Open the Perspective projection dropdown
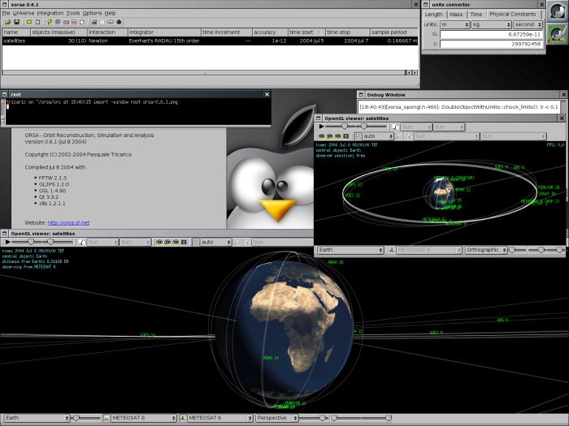Image resolution: width=569 pixels, height=426 pixels. coord(277,418)
